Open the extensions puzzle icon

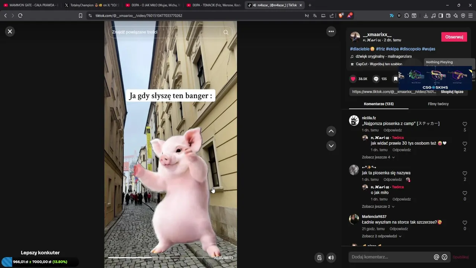tap(406, 16)
